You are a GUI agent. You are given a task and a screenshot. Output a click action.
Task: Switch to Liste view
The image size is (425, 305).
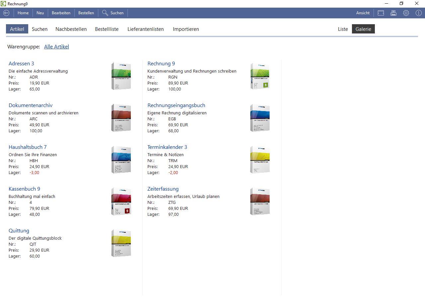tap(343, 29)
